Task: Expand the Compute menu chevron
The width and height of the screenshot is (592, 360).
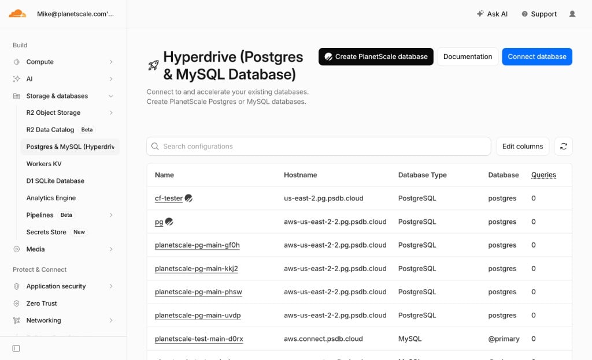Action: [x=111, y=62]
